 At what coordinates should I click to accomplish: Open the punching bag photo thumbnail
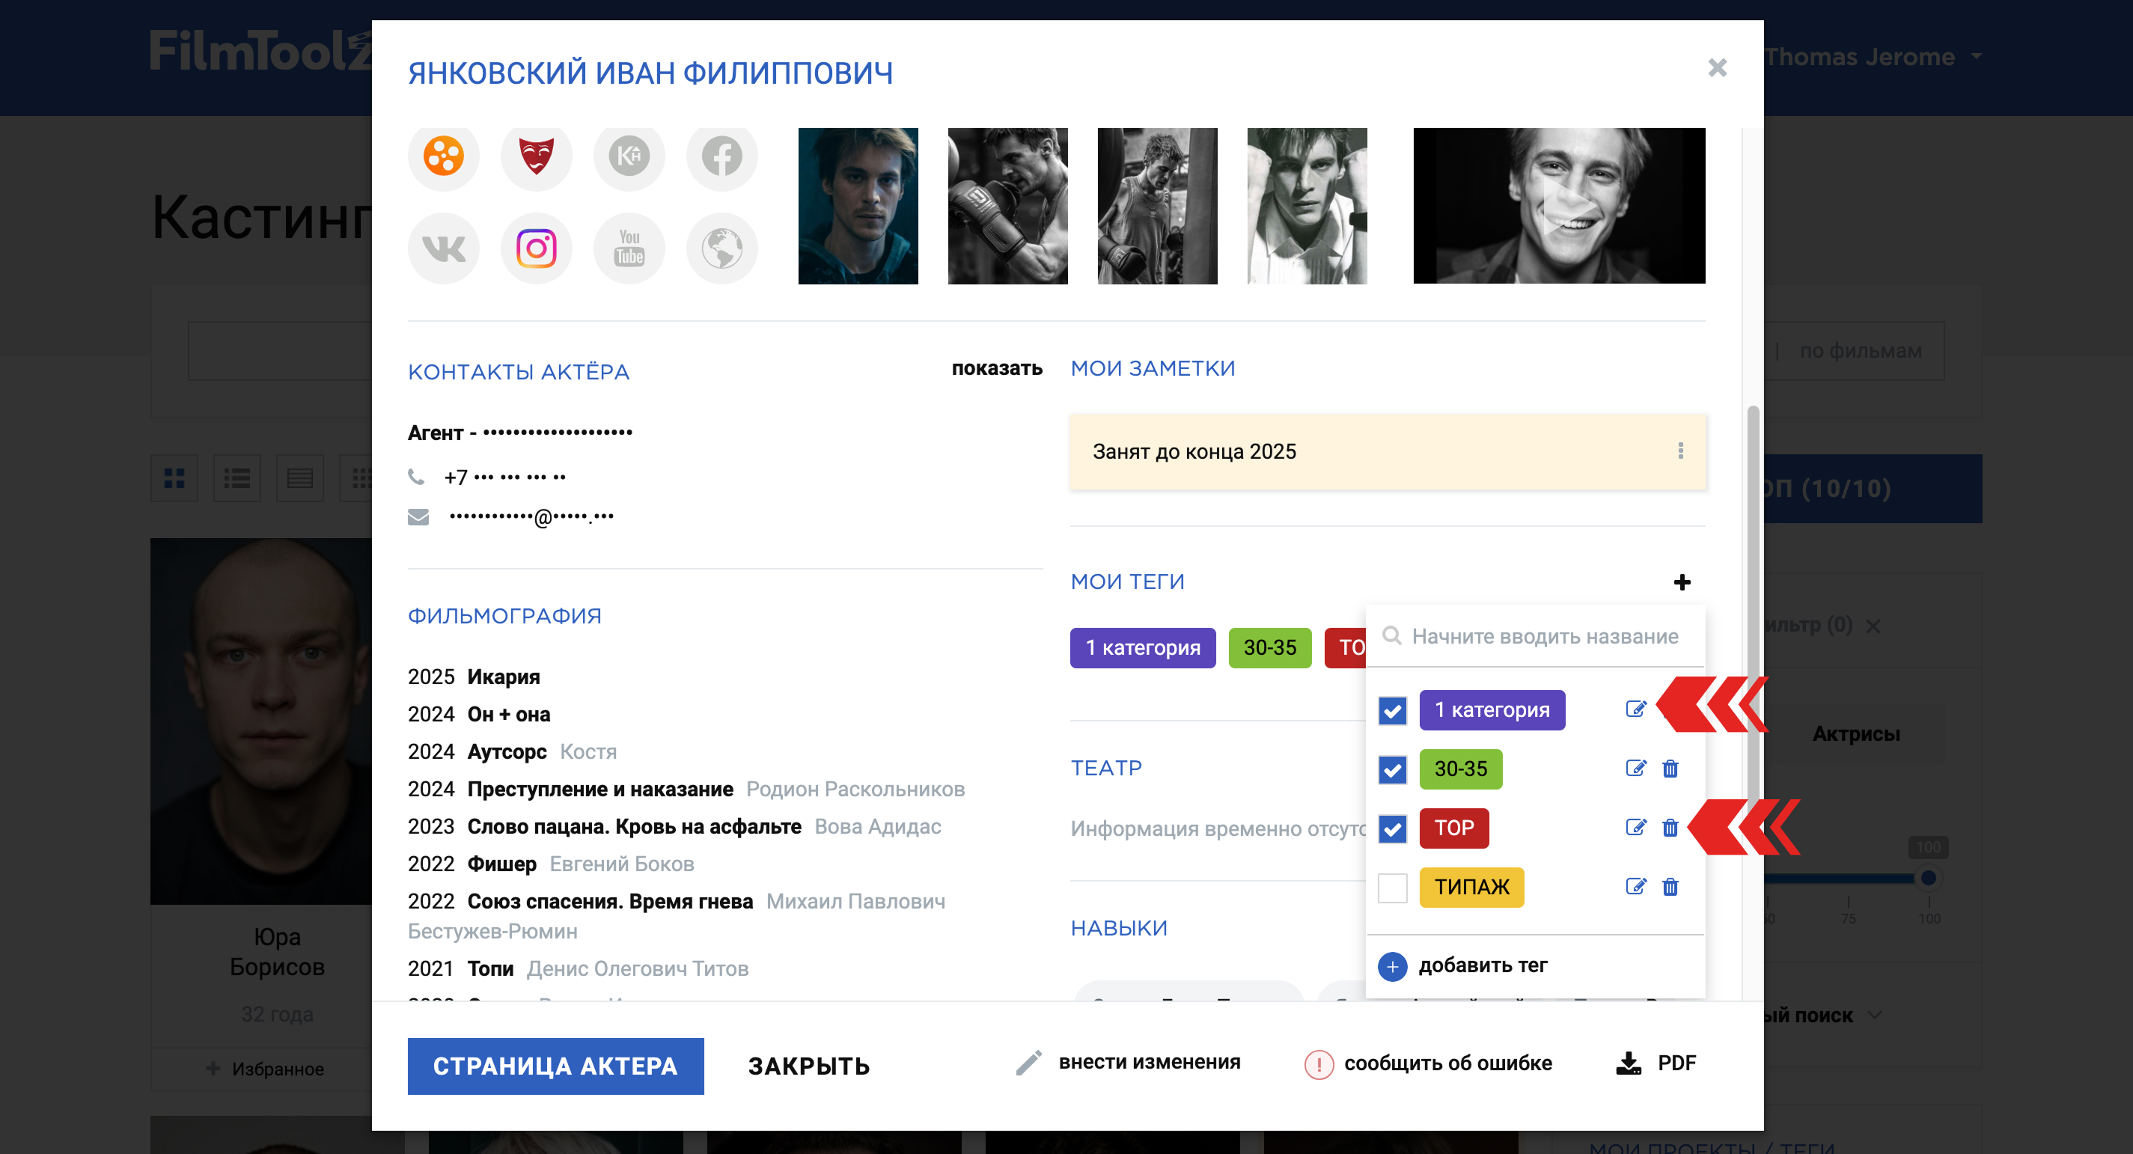[1158, 205]
